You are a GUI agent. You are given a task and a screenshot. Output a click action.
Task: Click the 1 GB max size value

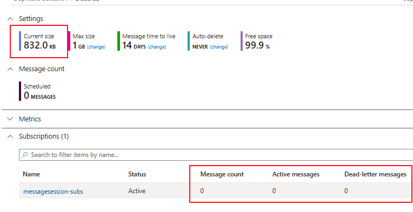(79, 46)
